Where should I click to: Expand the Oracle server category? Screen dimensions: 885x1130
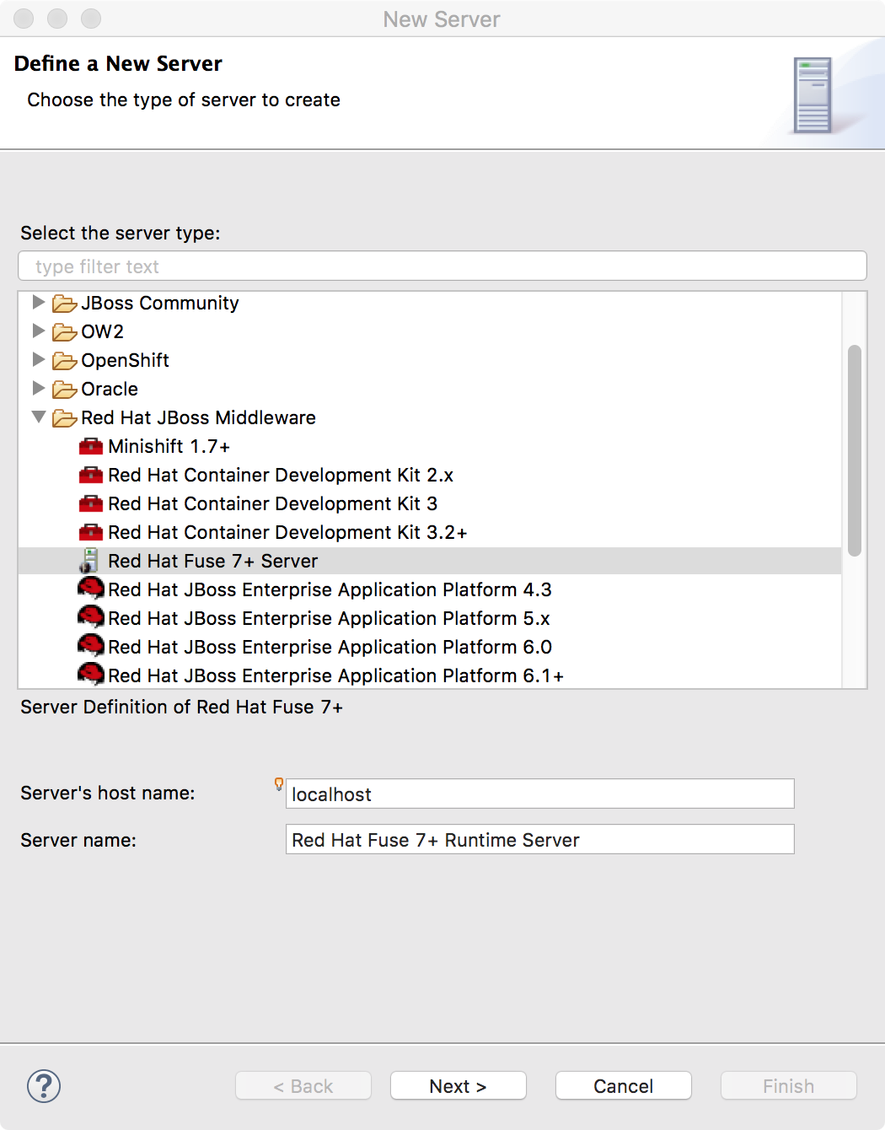(38, 388)
